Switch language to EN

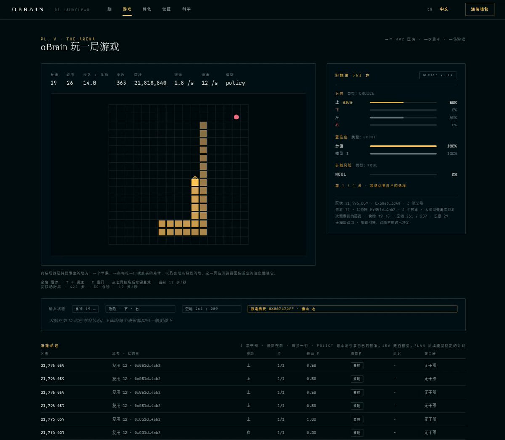[430, 9]
